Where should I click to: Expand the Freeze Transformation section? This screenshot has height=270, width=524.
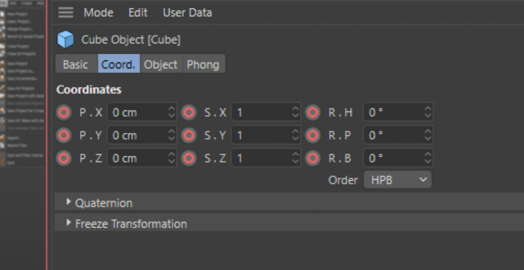pyautogui.click(x=69, y=223)
